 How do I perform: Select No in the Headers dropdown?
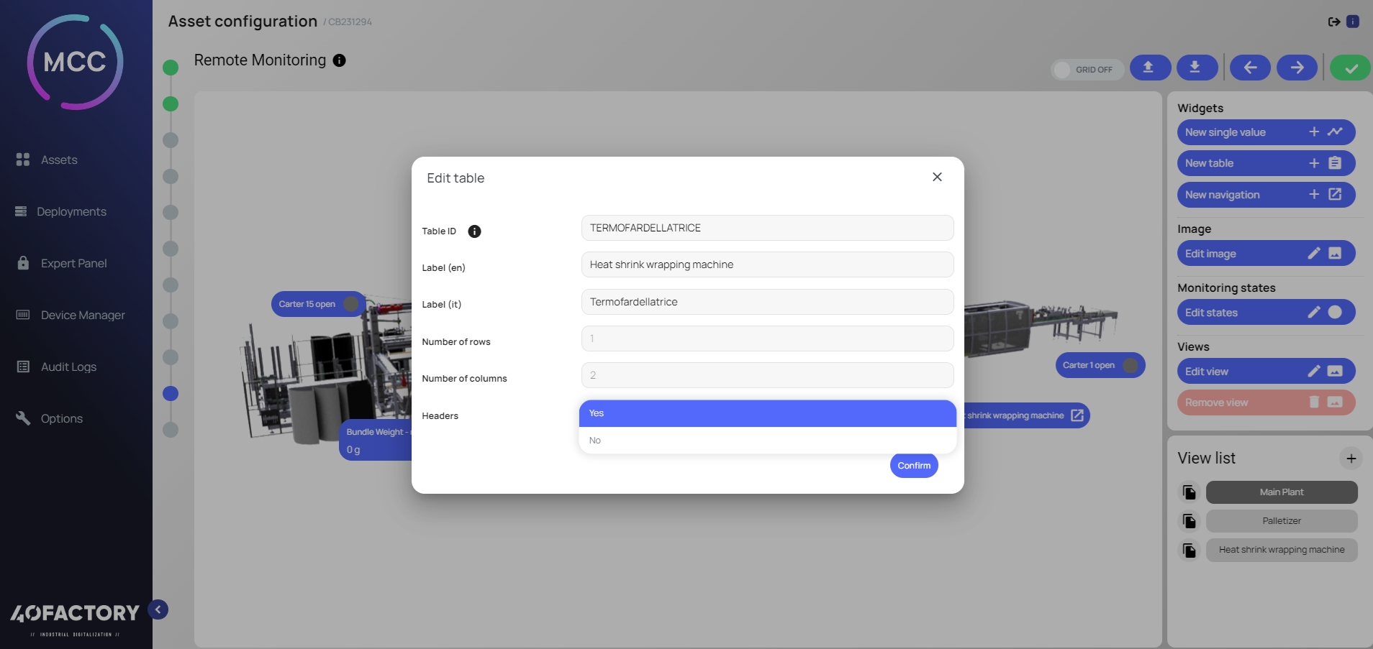(767, 441)
